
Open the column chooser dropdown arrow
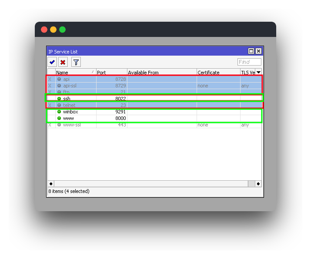point(259,72)
